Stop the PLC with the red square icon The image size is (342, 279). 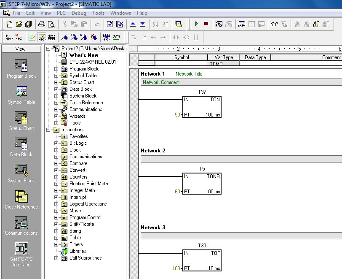pyautogui.click(x=206, y=24)
